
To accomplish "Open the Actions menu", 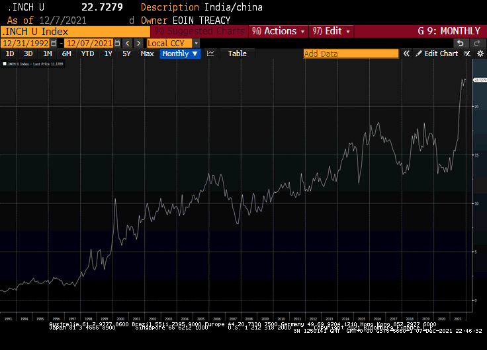I will 279,31.
